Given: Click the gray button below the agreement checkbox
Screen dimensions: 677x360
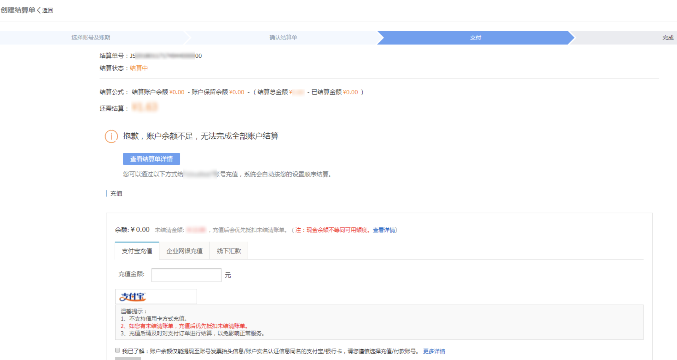Looking at the screenshot, I should pos(128,358).
